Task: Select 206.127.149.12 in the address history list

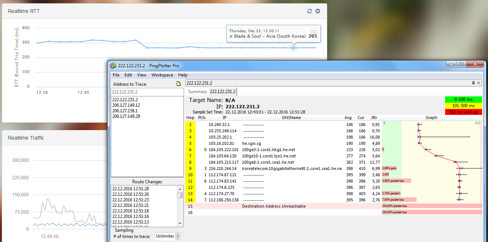Action: pyautogui.click(x=126, y=105)
